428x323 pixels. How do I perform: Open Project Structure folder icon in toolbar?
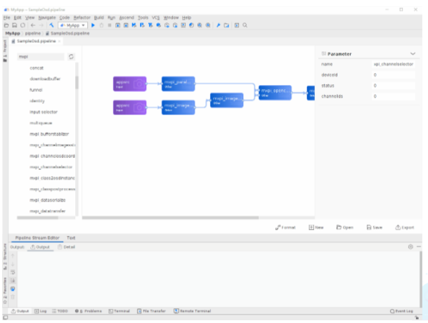tap(226, 25)
